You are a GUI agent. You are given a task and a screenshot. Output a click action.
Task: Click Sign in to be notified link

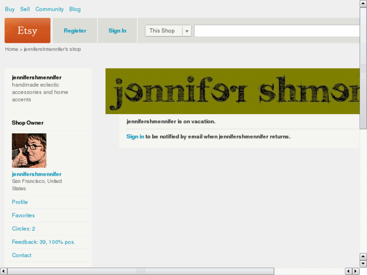pos(135,136)
